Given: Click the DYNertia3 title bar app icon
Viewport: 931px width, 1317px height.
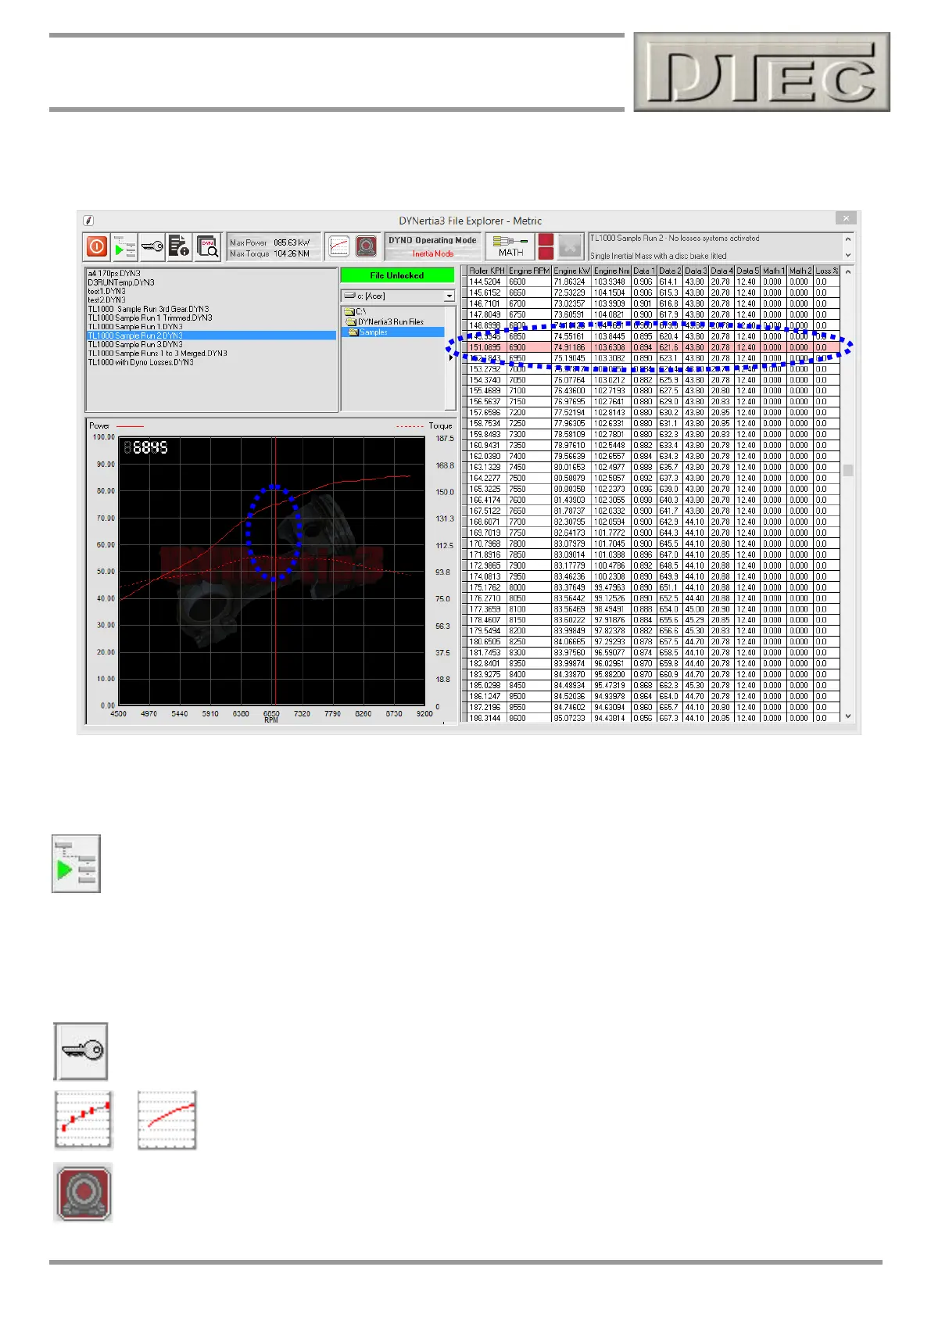Looking at the screenshot, I should tap(88, 221).
